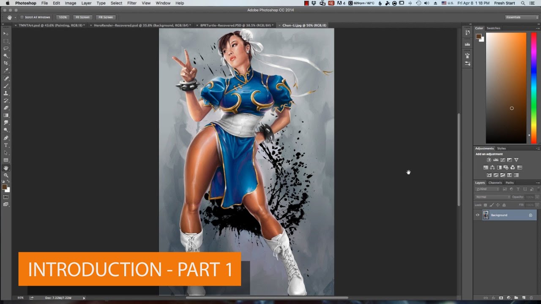Open the Layer menu
Screen dimensions: 541x304
tap(86, 3)
